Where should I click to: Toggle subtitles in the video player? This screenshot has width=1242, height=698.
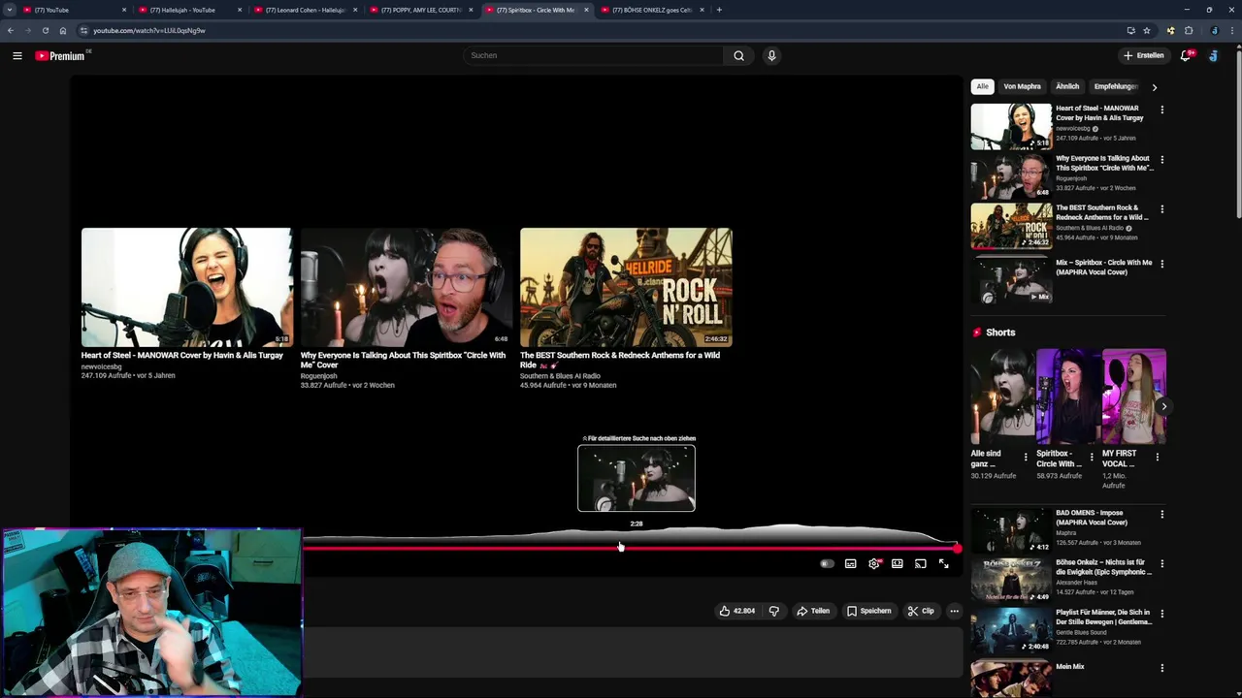pyautogui.click(x=850, y=563)
